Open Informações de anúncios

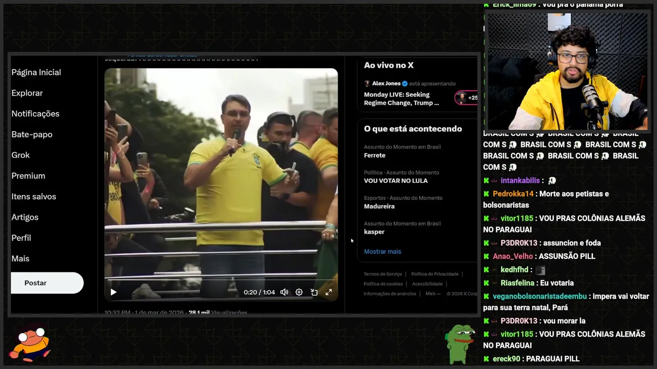[390, 294]
